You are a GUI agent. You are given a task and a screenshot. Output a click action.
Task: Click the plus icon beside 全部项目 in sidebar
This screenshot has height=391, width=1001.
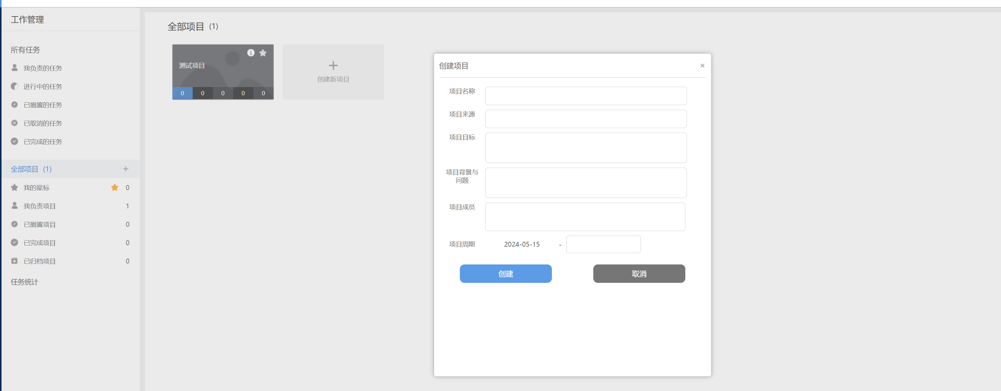[x=125, y=169]
